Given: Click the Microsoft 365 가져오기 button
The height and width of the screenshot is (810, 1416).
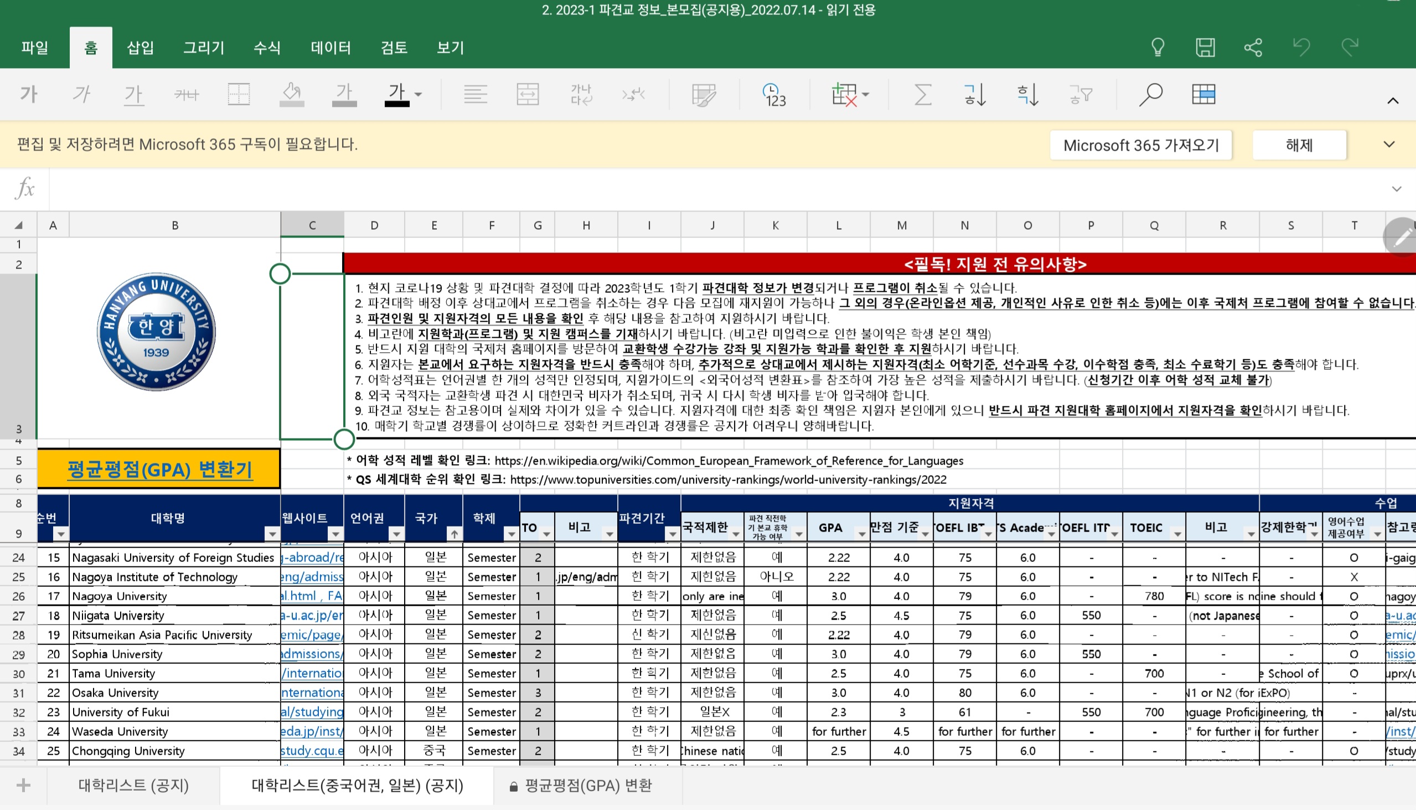Looking at the screenshot, I should pos(1141,145).
